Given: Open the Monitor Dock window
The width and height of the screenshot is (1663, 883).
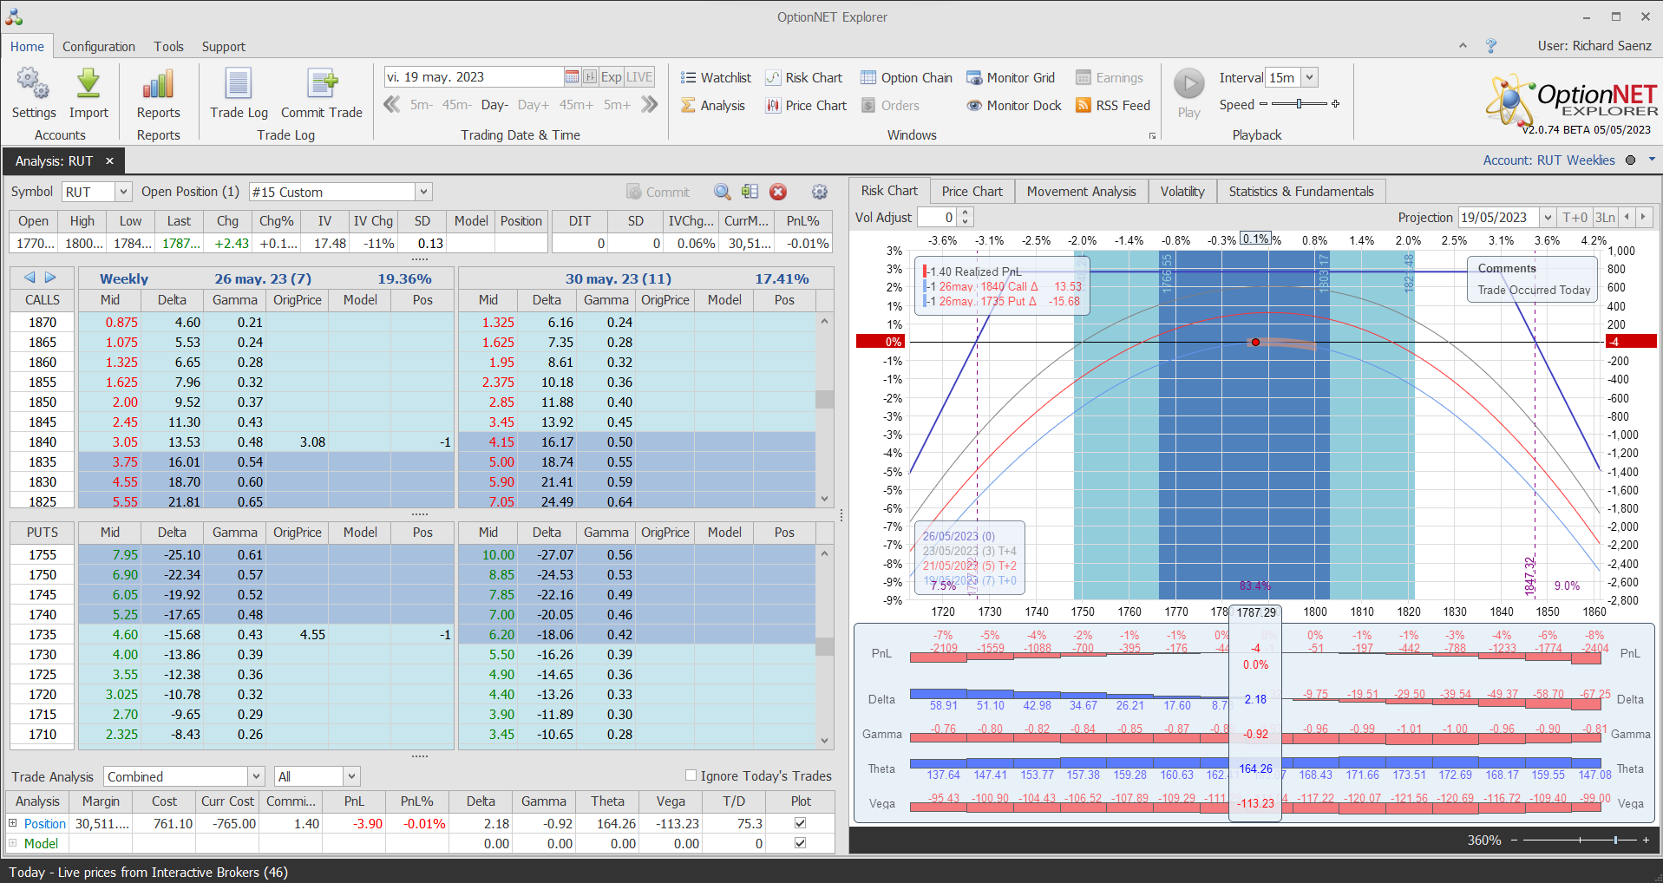Looking at the screenshot, I should 1014,106.
